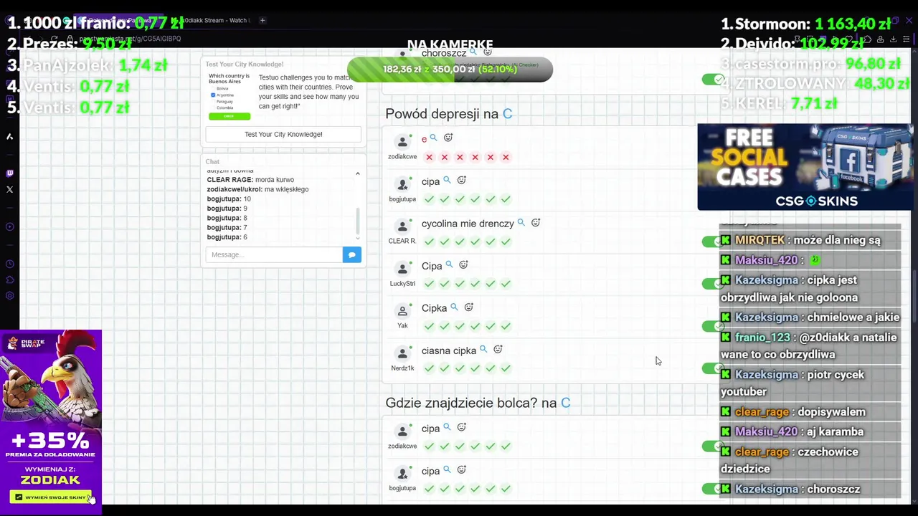Open emoji reaction for "cycolina mie drenczy"
Viewport: 918px width, 516px height.
pyautogui.click(x=536, y=223)
